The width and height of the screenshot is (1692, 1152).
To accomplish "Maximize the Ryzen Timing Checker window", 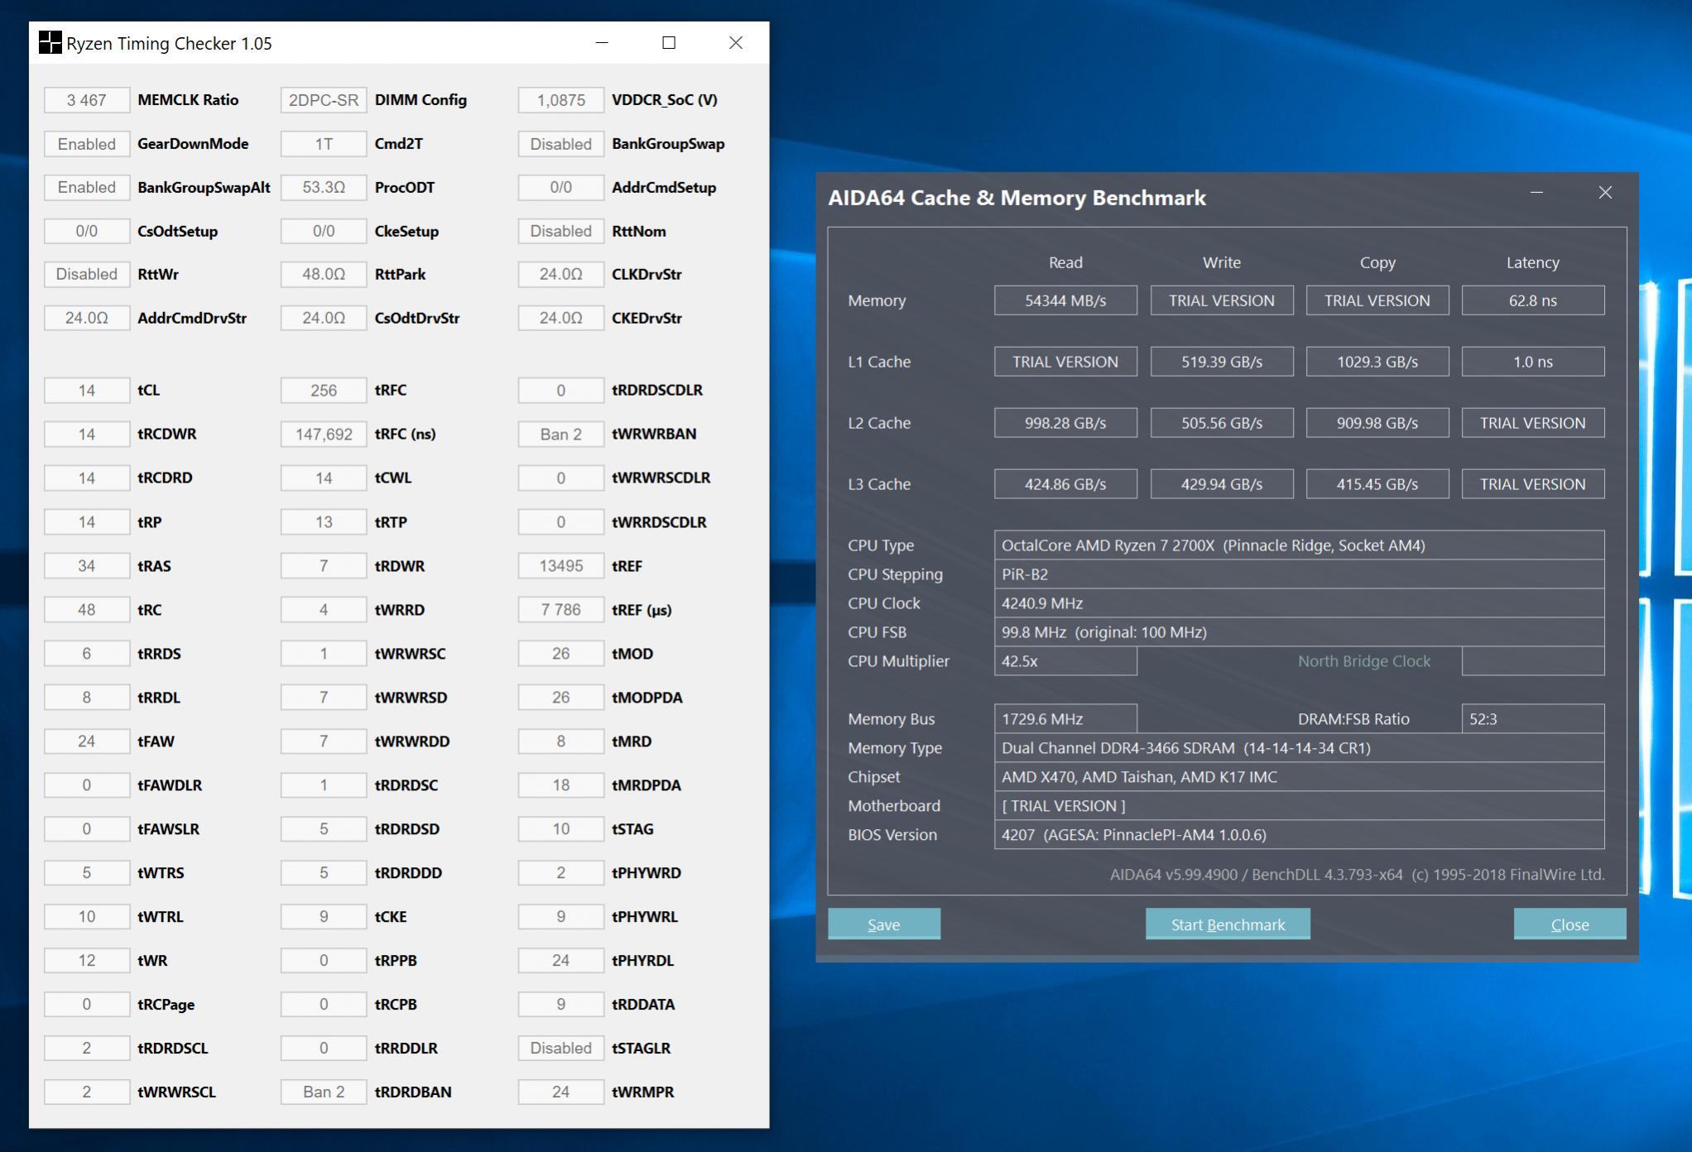I will click(x=669, y=43).
